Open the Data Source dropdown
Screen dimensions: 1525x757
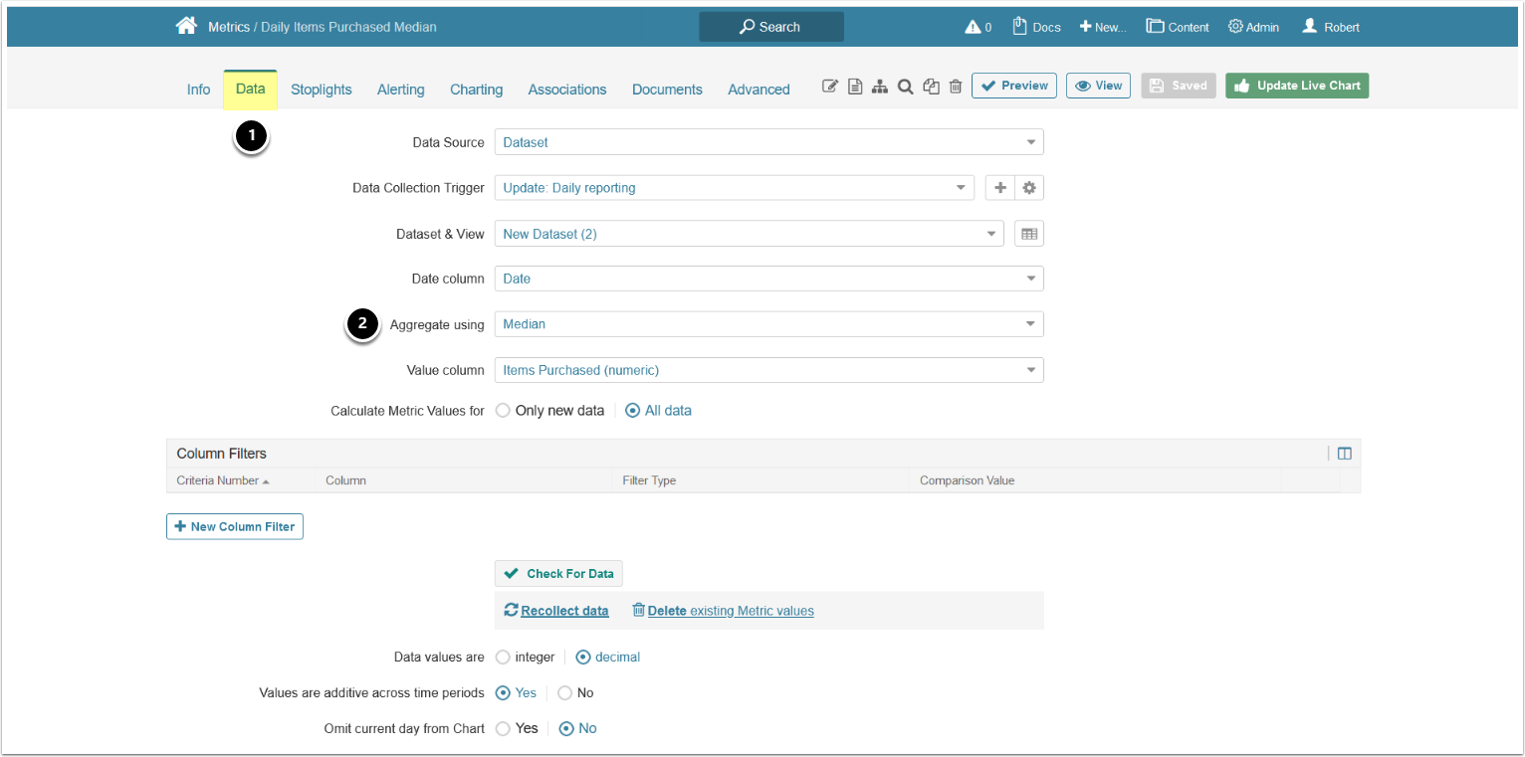click(769, 142)
